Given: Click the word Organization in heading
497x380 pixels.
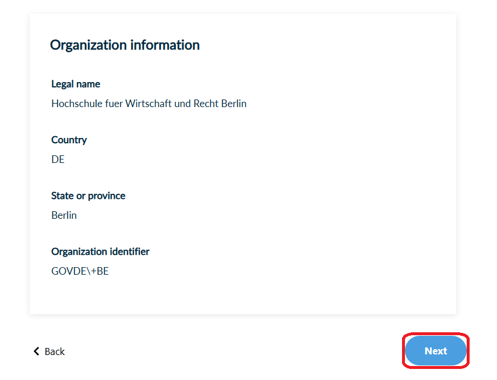Looking at the screenshot, I should pos(89,45).
